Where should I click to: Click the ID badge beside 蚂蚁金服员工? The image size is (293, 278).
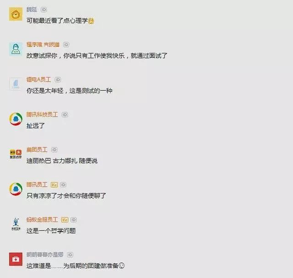(x=74, y=220)
